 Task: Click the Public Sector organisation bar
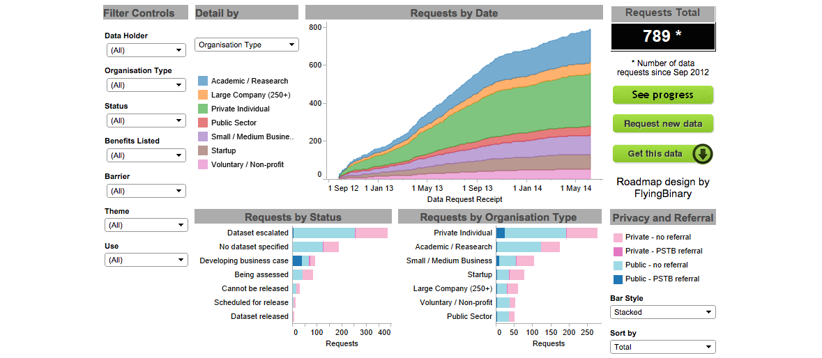(x=505, y=316)
